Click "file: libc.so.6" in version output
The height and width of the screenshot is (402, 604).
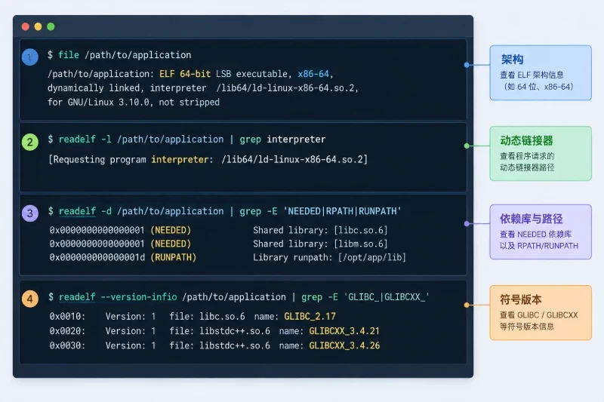207,317
